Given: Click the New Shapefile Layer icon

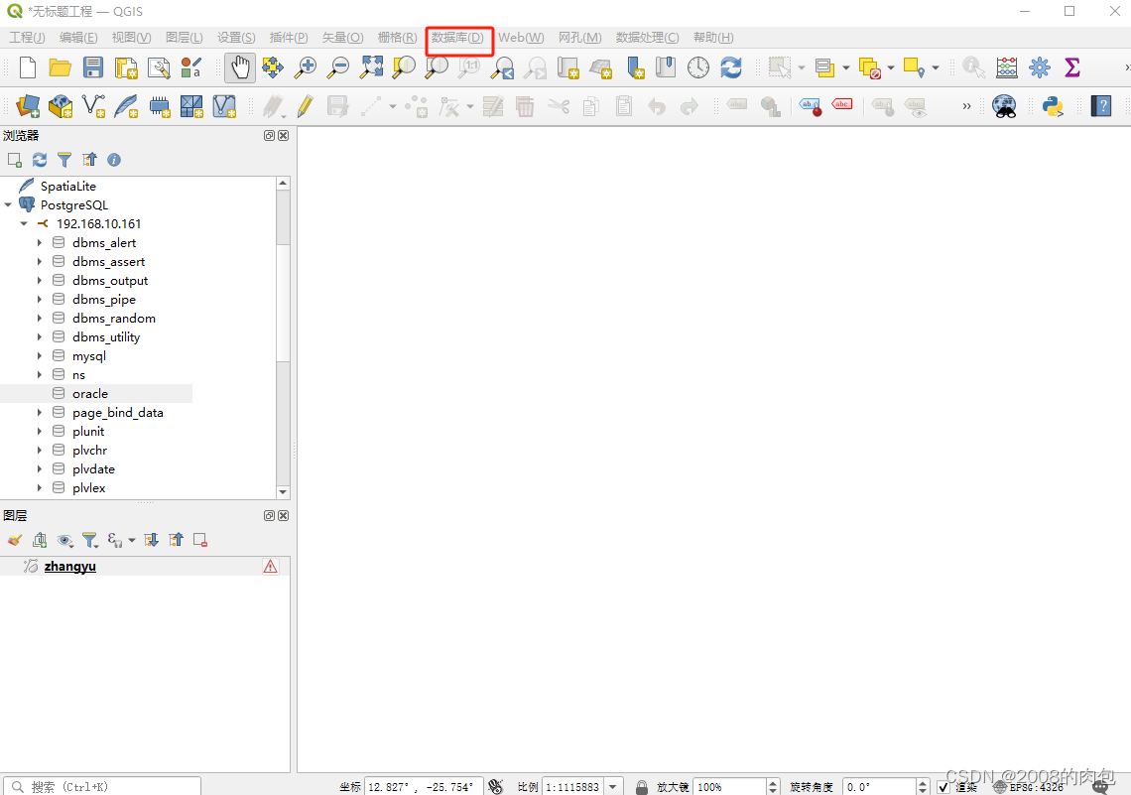Looking at the screenshot, I should [x=93, y=106].
